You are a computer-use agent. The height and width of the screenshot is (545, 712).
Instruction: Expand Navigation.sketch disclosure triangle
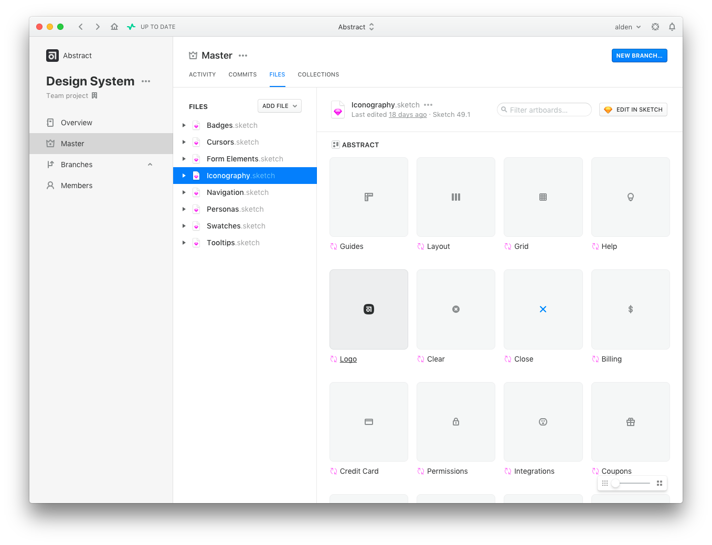(x=184, y=192)
